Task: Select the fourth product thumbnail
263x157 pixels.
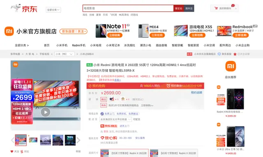Action: 58,140
